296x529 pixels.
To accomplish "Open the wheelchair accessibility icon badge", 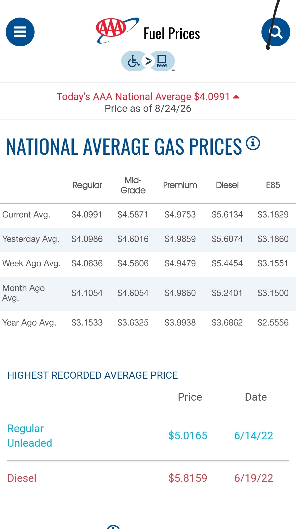I will point(134,61).
